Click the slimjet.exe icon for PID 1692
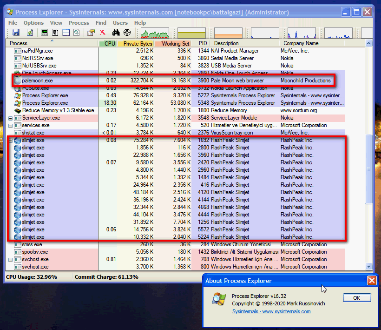This screenshot has width=381, height=330. [18, 141]
